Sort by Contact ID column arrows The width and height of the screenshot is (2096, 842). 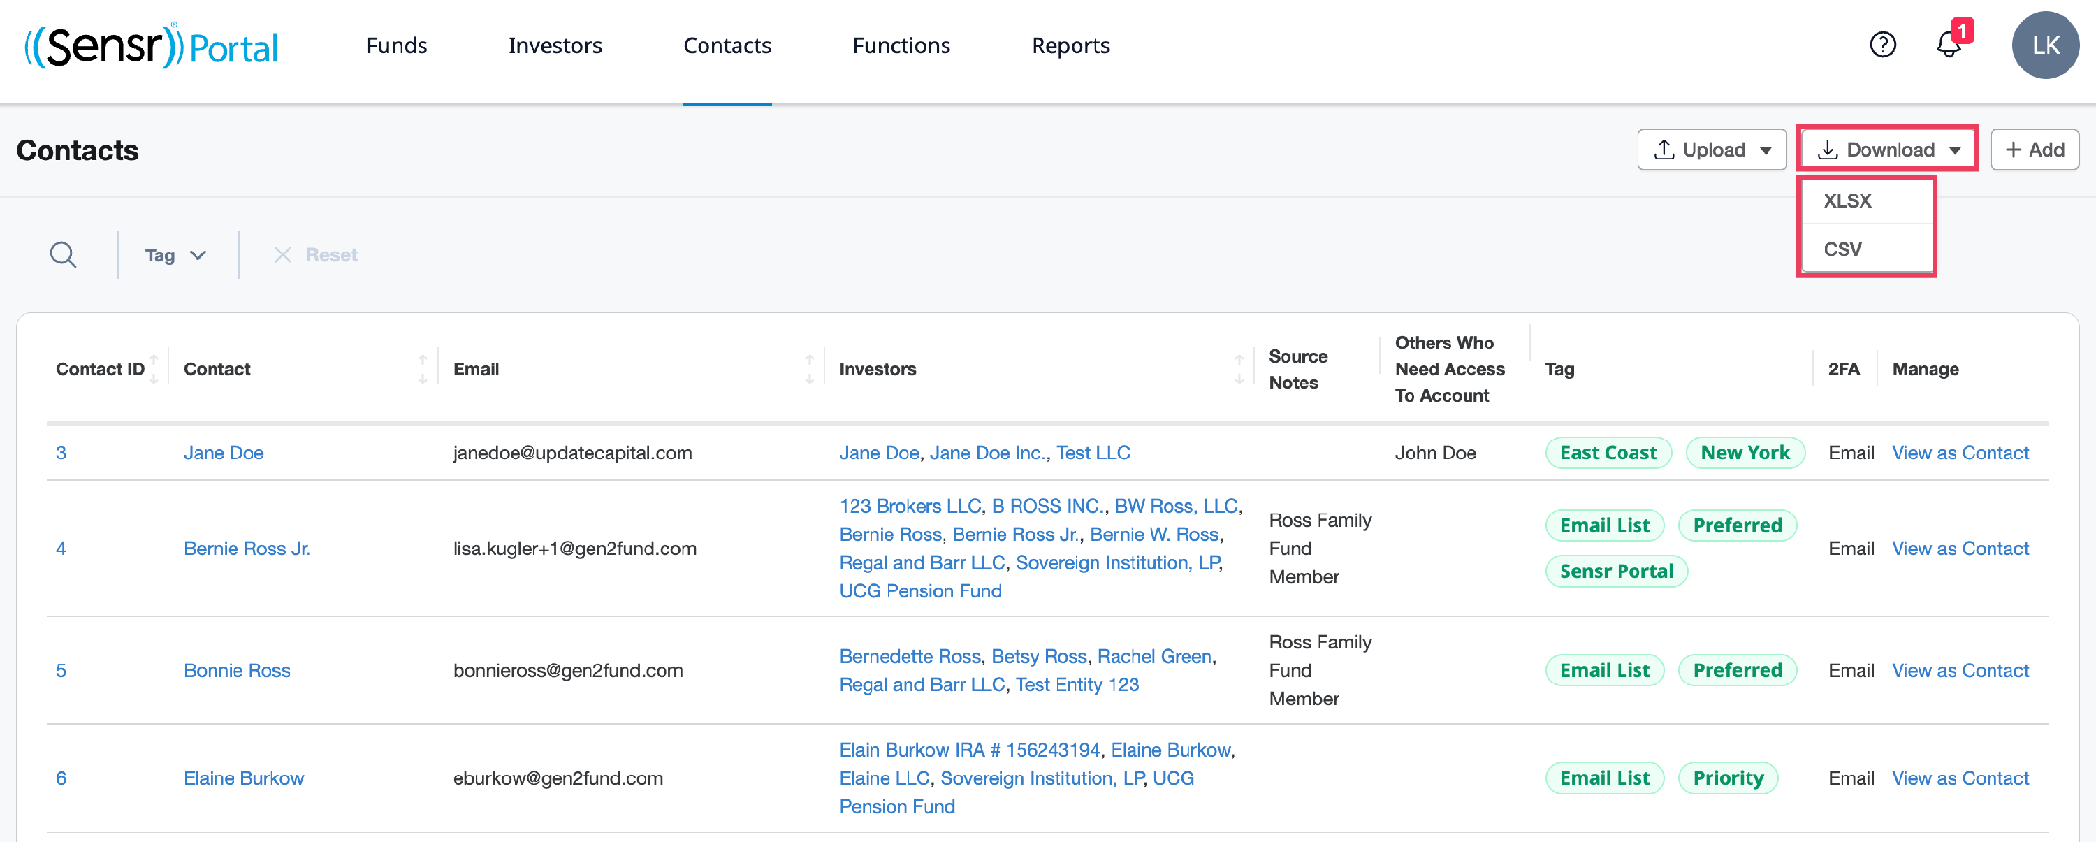point(154,370)
